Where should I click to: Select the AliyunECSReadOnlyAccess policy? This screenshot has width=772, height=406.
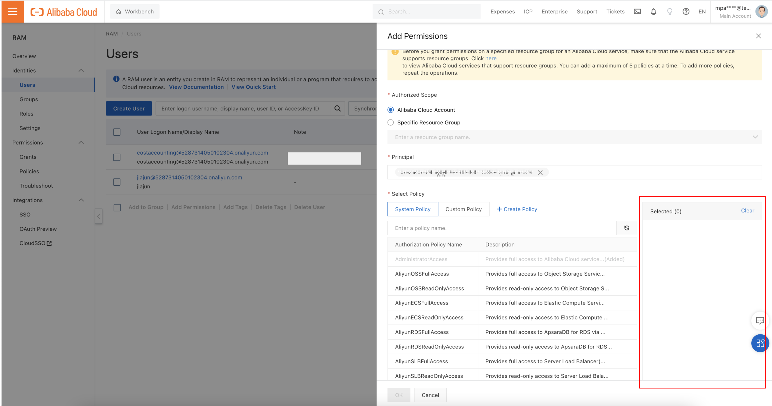point(512,318)
